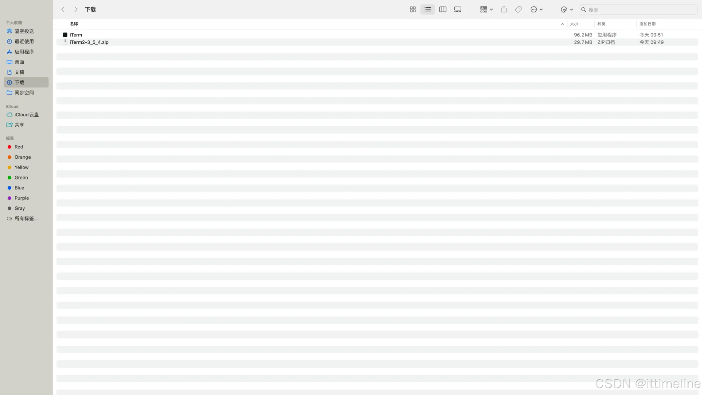
Task: Select the Recents sidebar item
Action: coord(24,42)
